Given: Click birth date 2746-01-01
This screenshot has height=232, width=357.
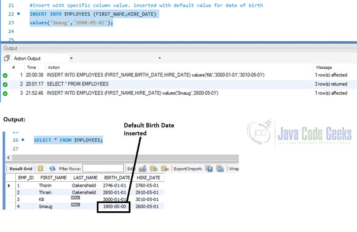Looking at the screenshot, I should pos(115,186).
